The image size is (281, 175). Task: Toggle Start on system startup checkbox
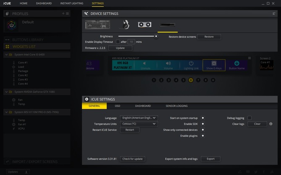pos(203,118)
